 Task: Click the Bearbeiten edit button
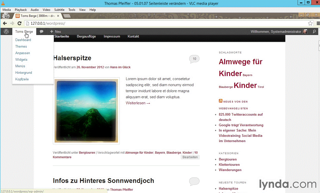pyautogui.click(x=190, y=157)
